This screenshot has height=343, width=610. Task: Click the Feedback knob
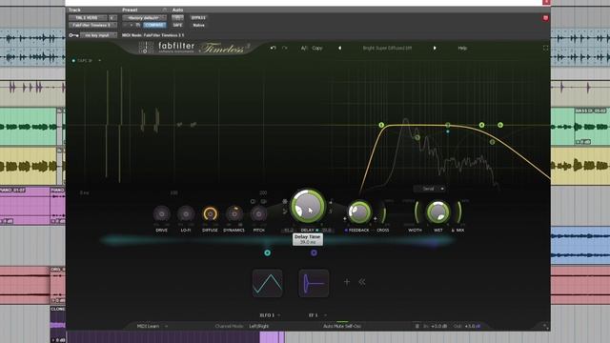tap(359, 212)
